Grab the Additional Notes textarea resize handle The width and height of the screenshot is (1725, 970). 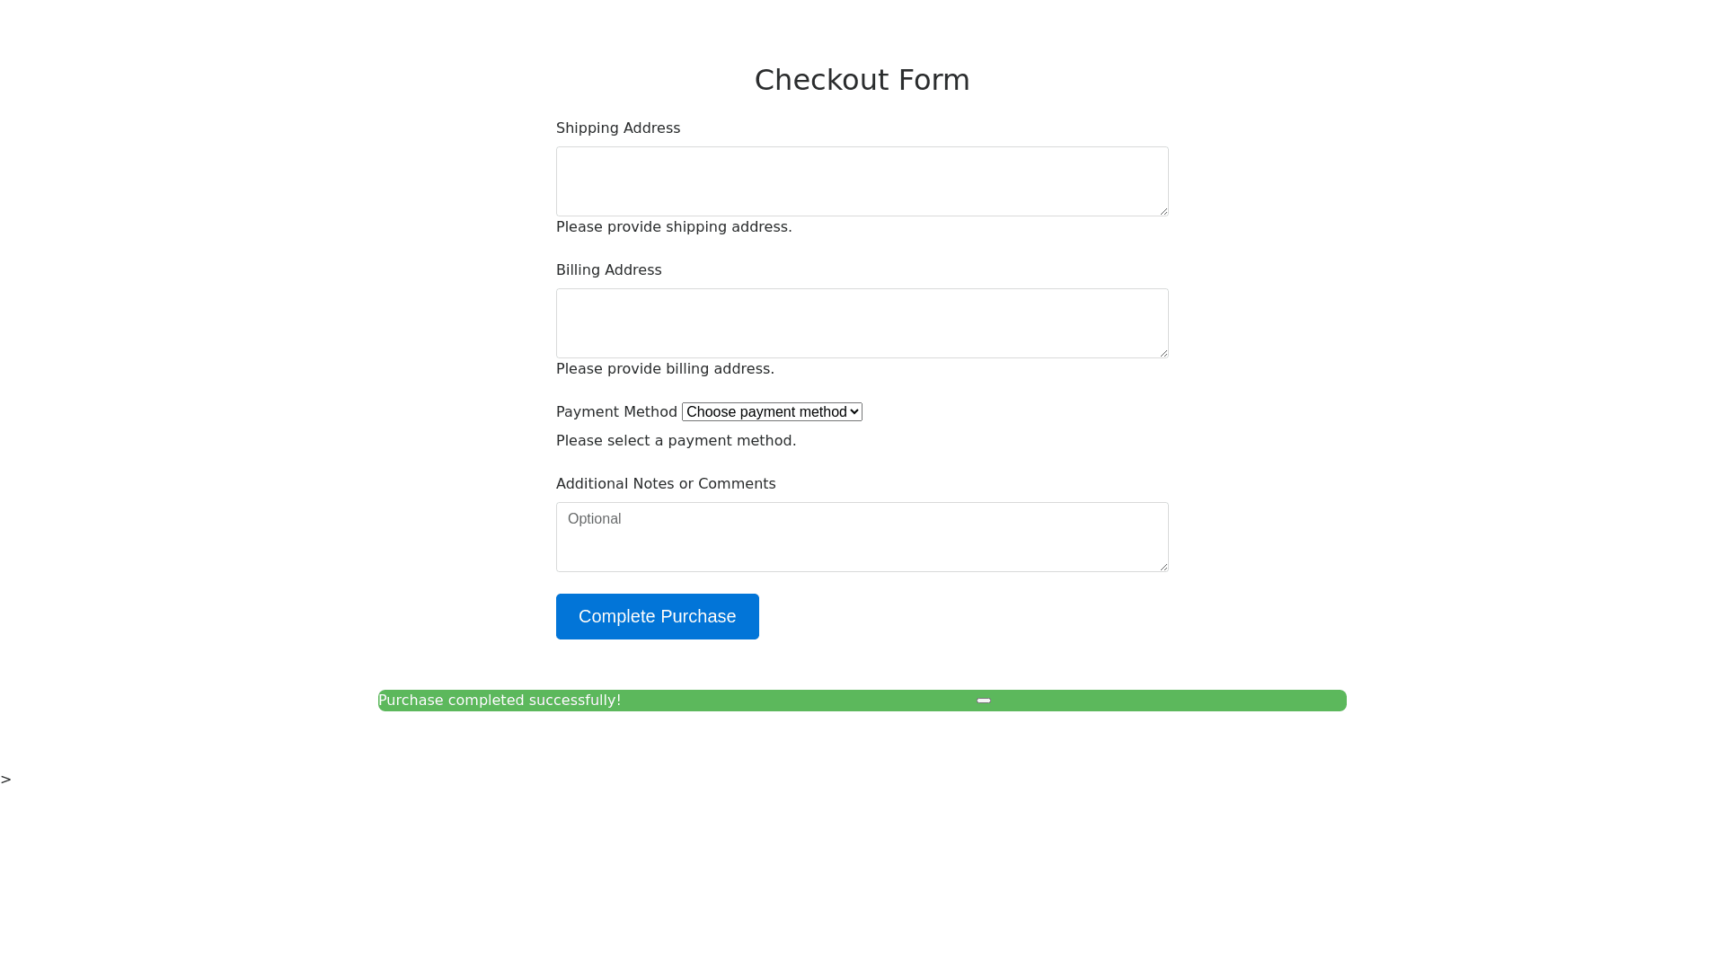click(1163, 567)
